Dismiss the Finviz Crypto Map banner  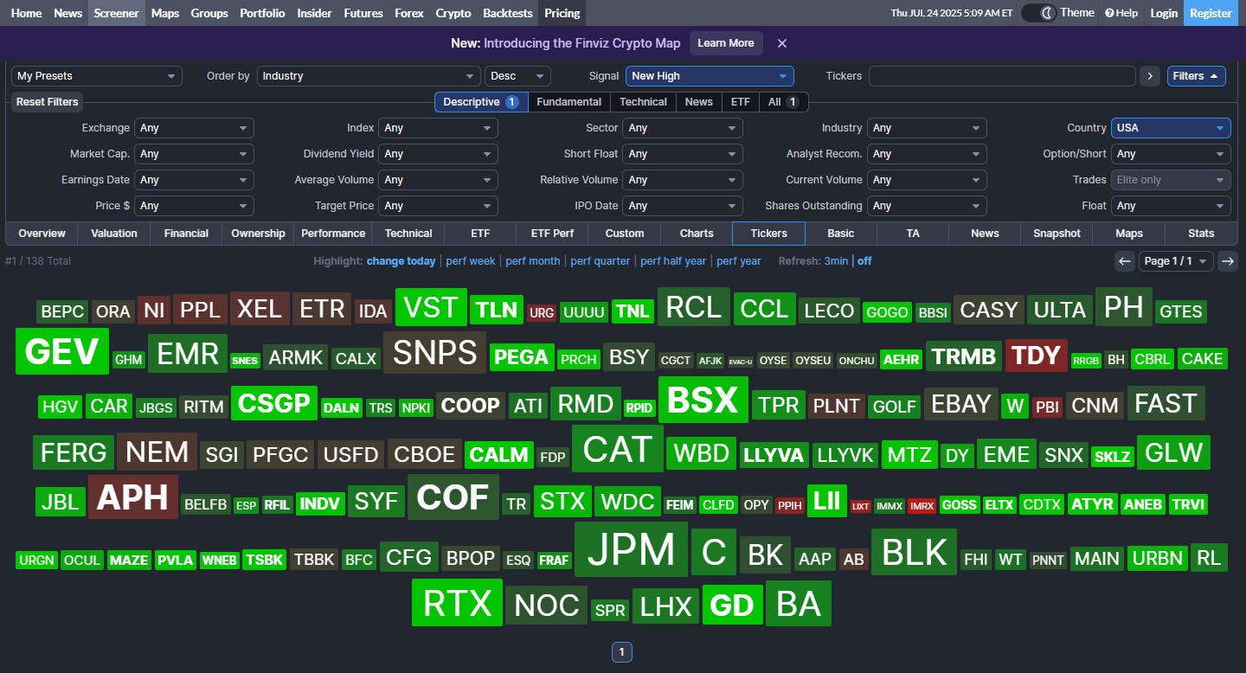point(782,43)
